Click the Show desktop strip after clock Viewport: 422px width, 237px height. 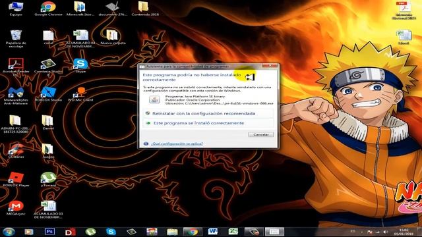coord(419,232)
